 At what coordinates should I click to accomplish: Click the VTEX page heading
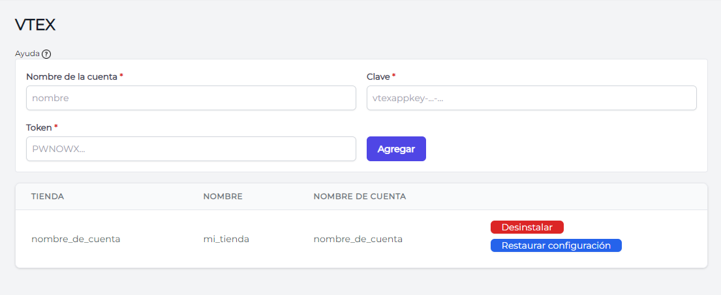[x=35, y=25]
